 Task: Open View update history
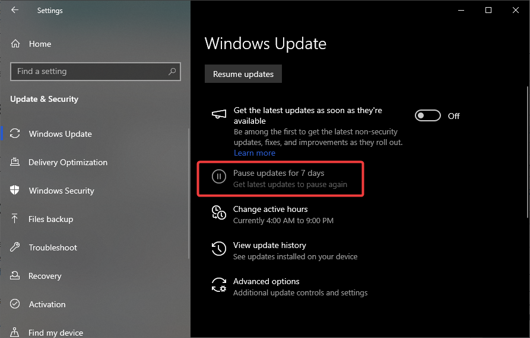coord(269,245)
